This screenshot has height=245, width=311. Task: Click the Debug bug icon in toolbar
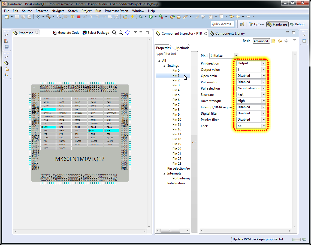(x=140, y=17)
